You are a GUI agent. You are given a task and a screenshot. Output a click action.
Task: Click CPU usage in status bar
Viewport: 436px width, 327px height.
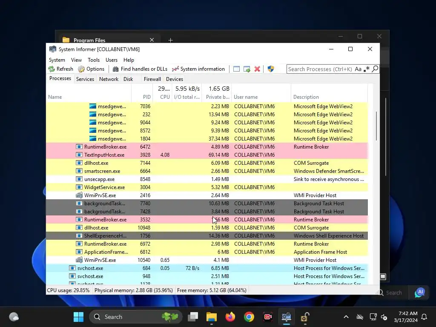[x=68, y=290]
